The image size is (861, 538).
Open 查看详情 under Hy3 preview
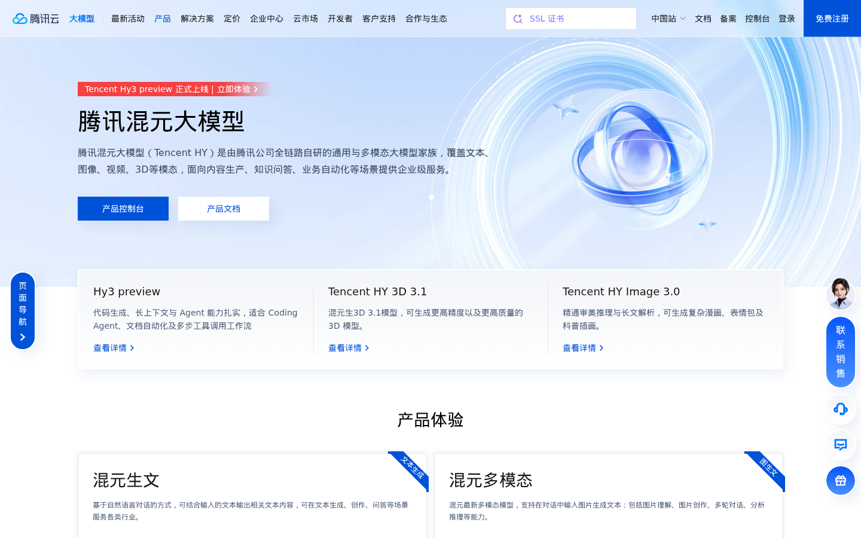click(x=114, y=348)
